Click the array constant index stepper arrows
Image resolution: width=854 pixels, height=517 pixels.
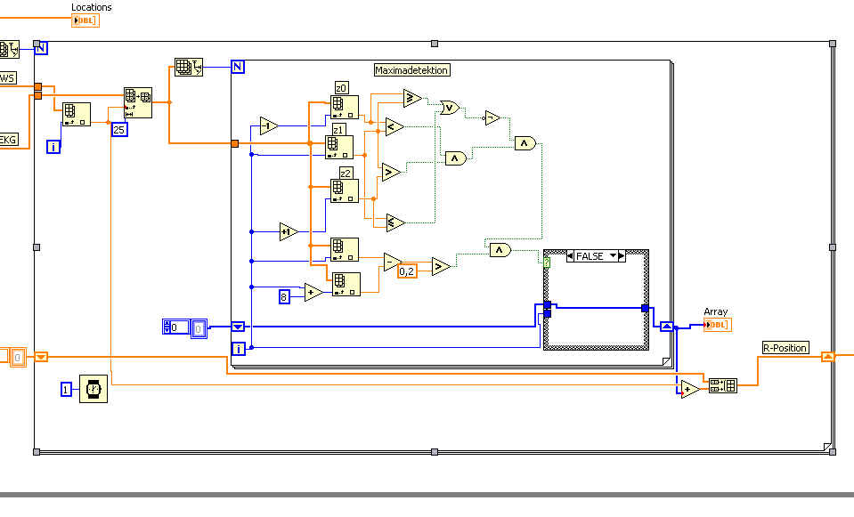[x=167, y=327]
